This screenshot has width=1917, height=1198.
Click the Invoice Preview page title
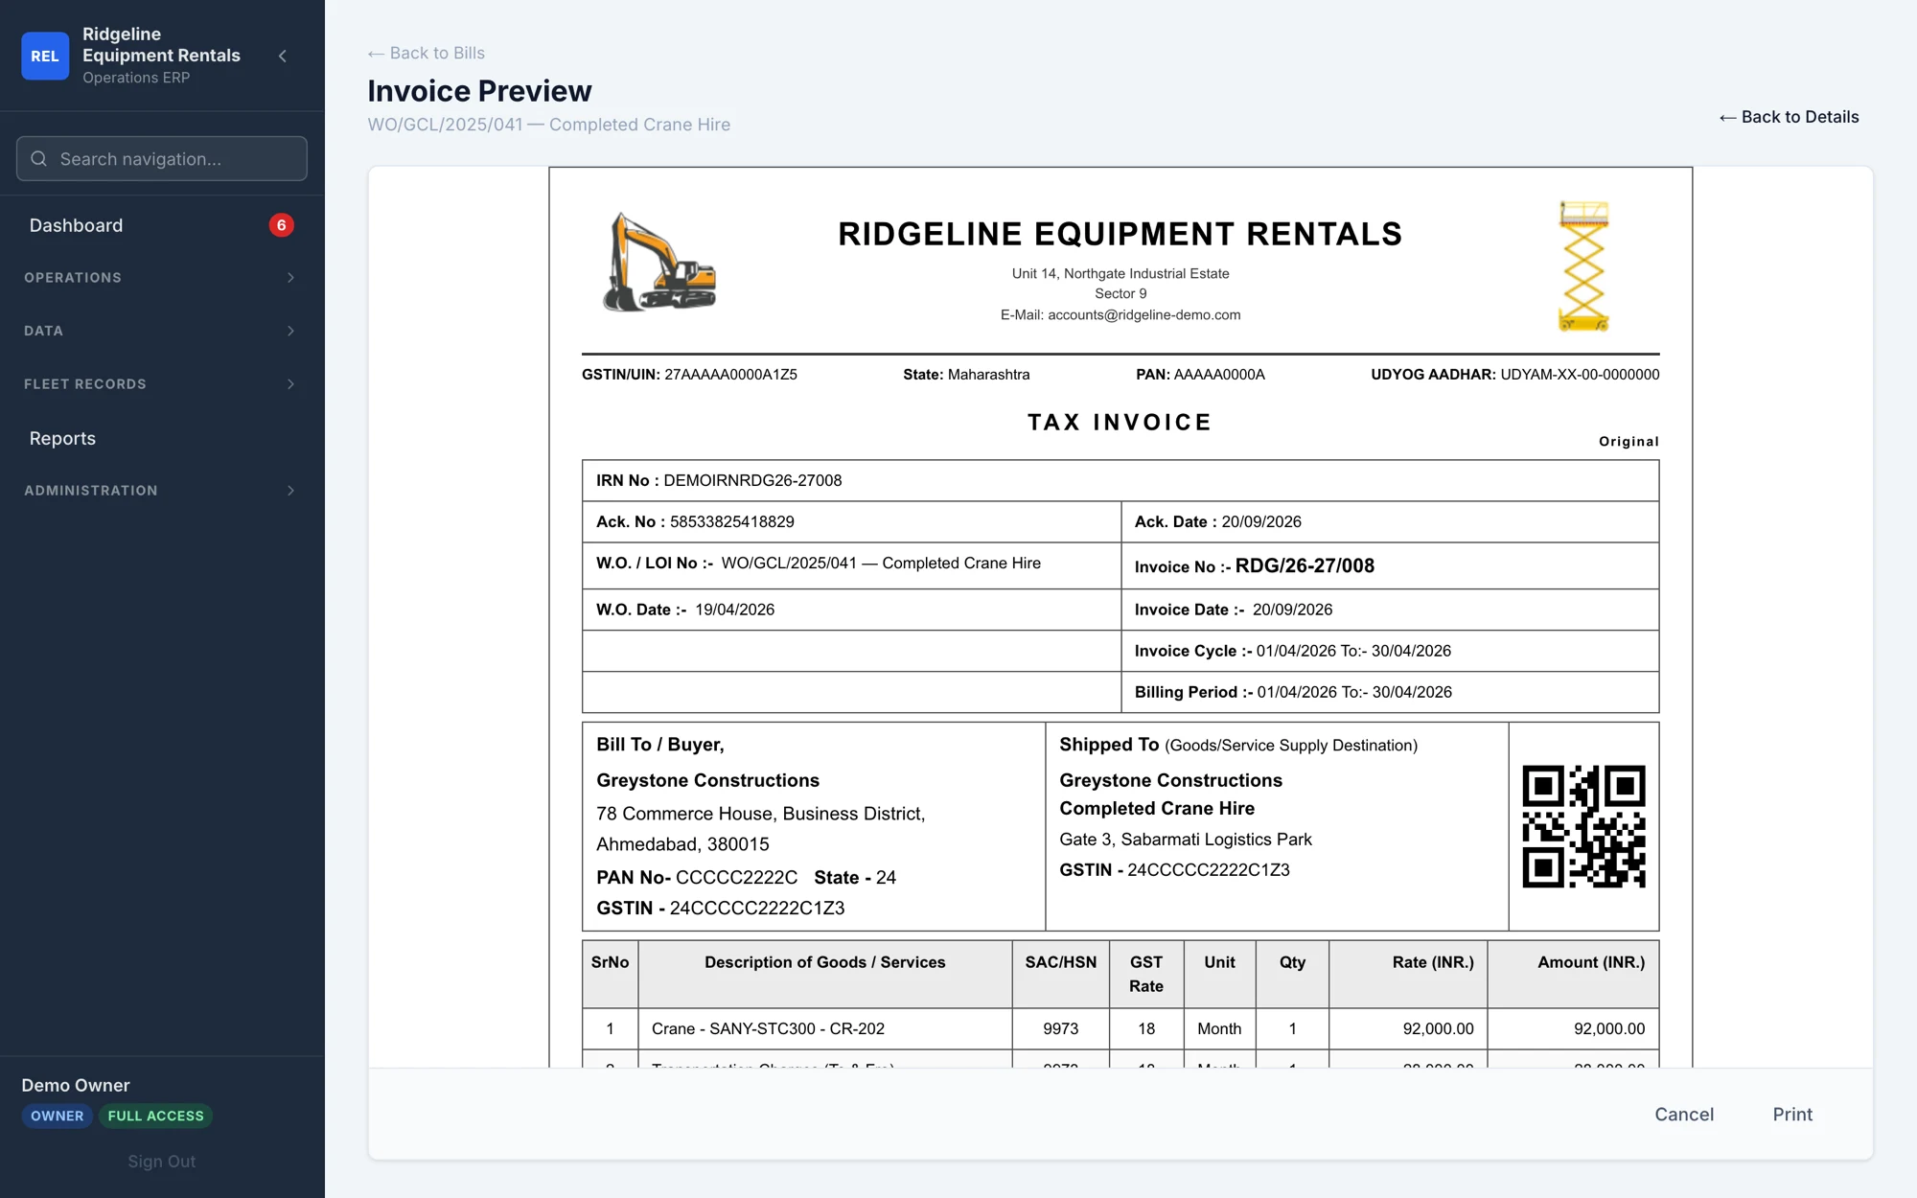(x=479, y=91)
